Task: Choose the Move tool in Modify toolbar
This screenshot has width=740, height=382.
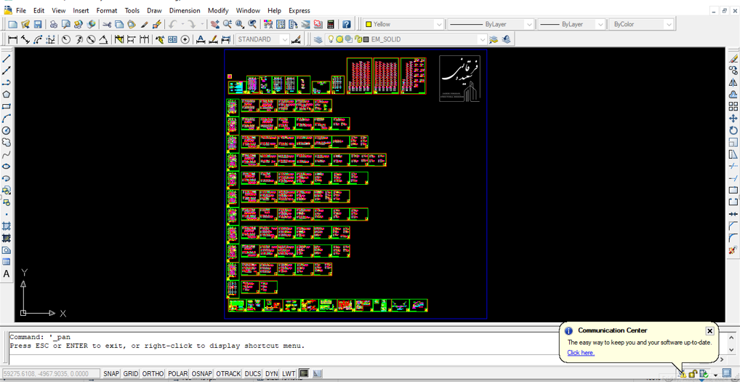Action: point(733,118)
